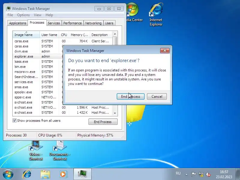Click the Task Manager title bar icon
This screenshot has width=240, height=180.
pos(8,9)
